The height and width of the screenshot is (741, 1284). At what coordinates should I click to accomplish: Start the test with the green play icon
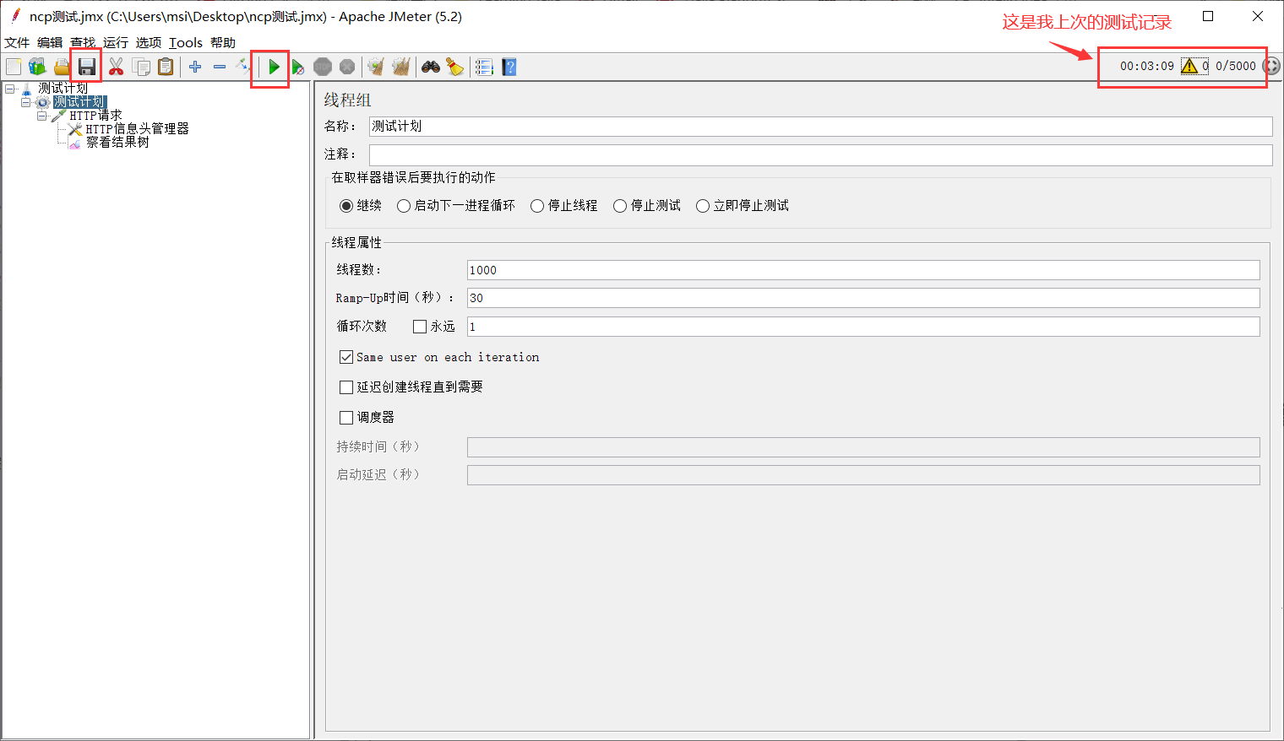pyautogui.click(x=274, y=67)
